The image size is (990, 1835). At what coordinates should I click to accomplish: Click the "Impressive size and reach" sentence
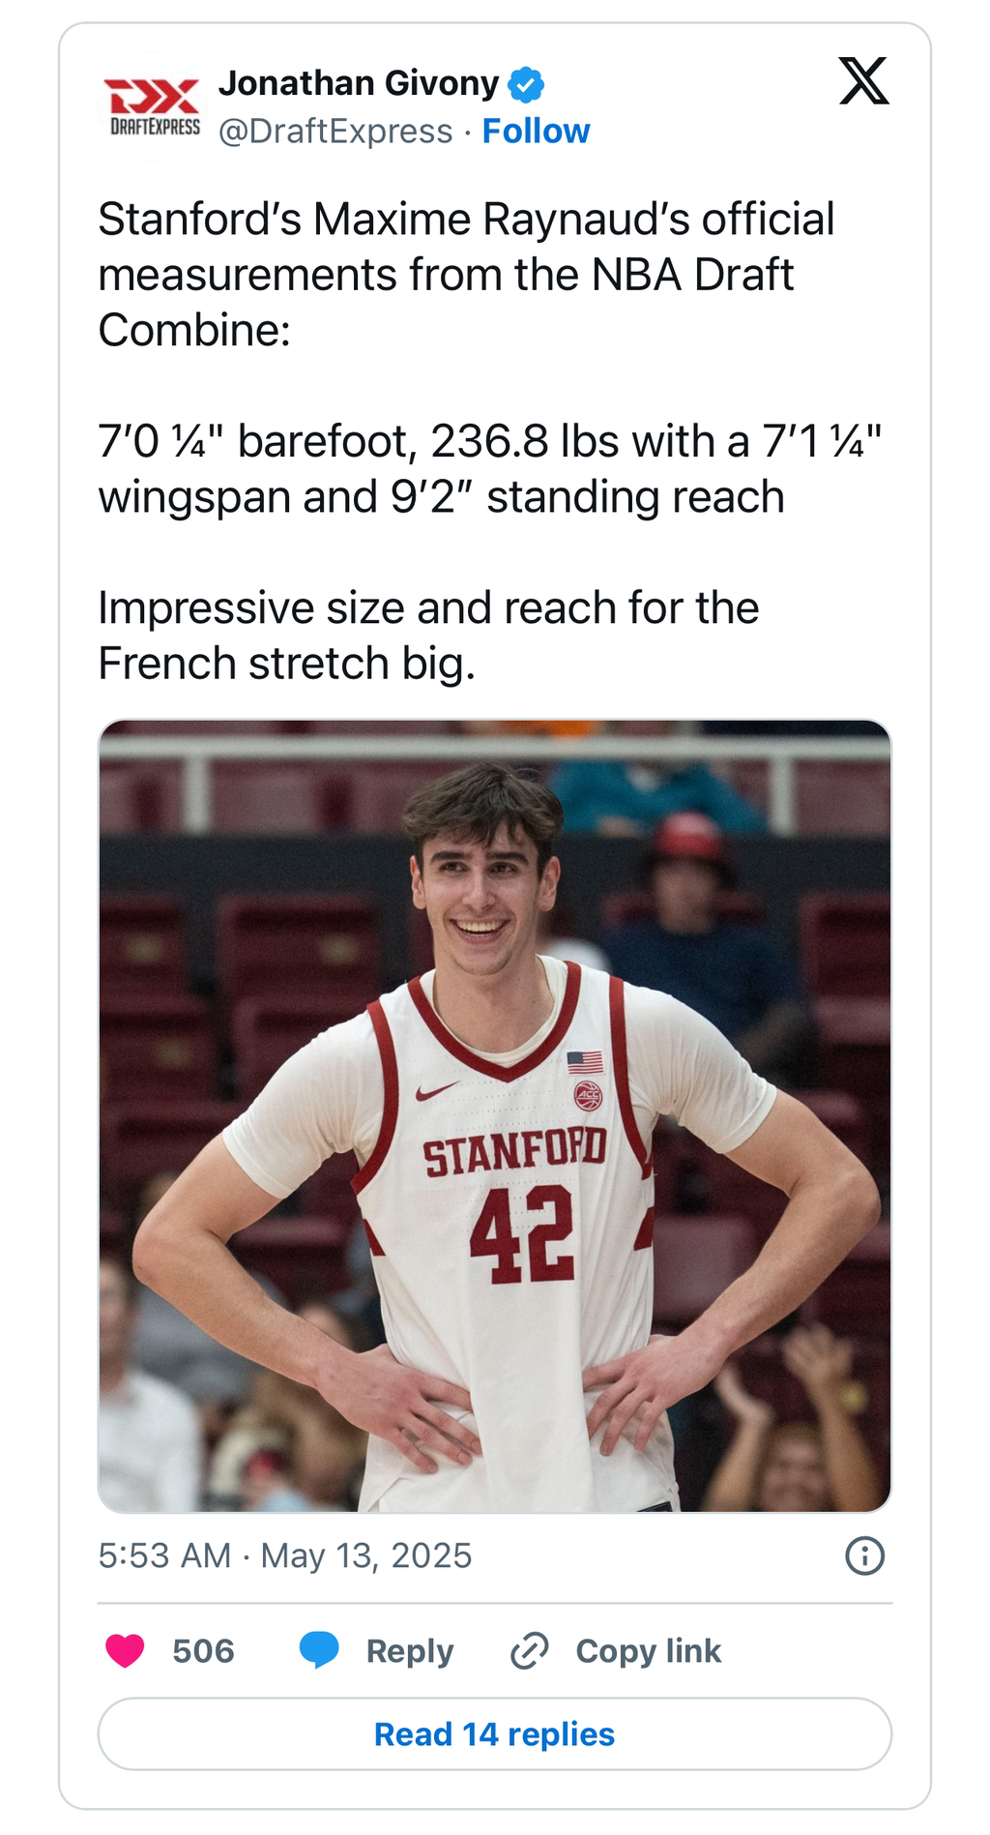click(428, 636)
